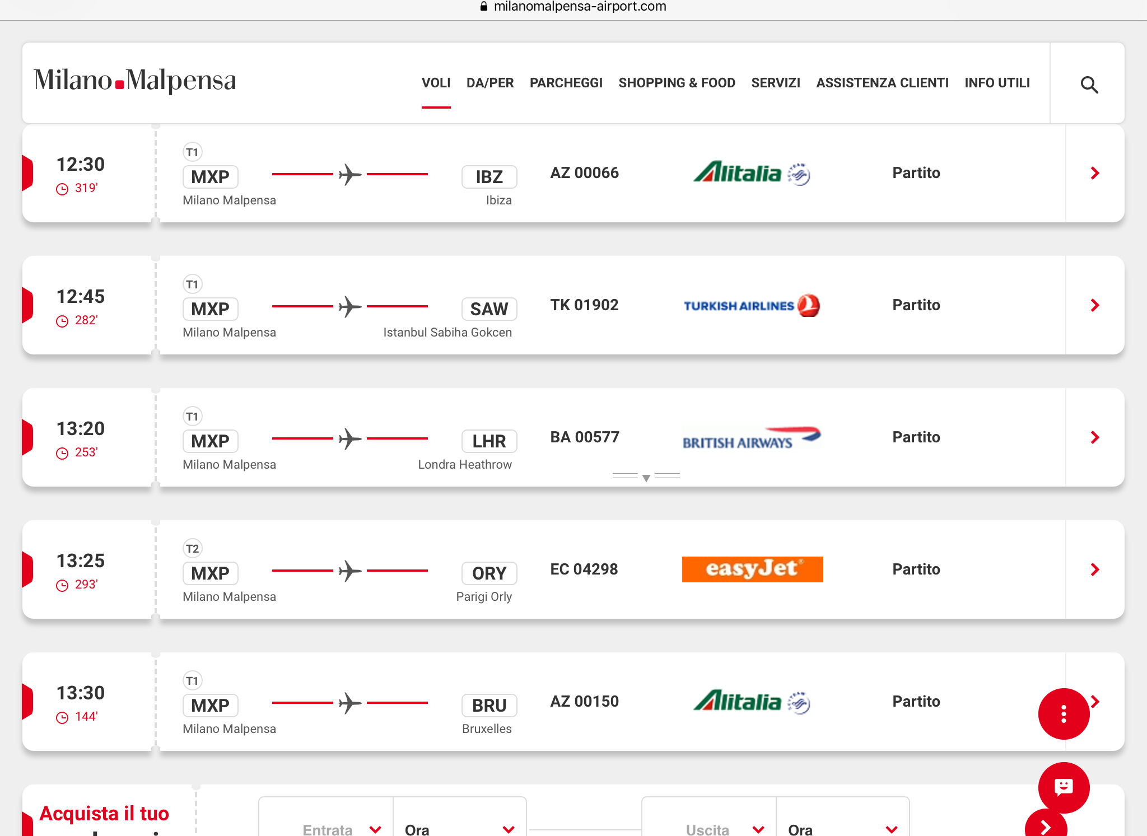1147x836 pixels.
Task: Click the Milano Malpensa site logo
Action: (135, 81)
